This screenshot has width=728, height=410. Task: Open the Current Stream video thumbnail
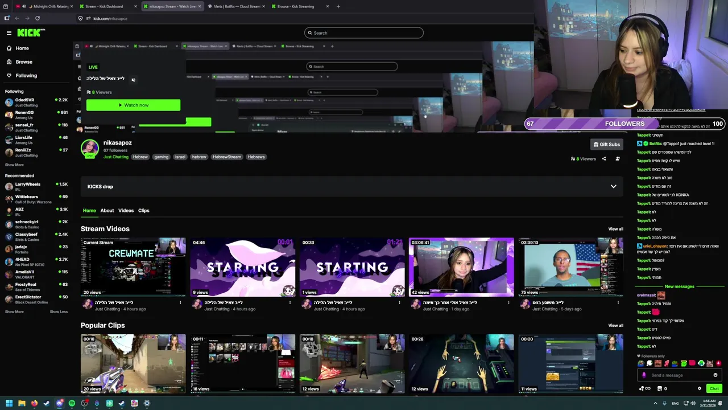click(133, 267)
